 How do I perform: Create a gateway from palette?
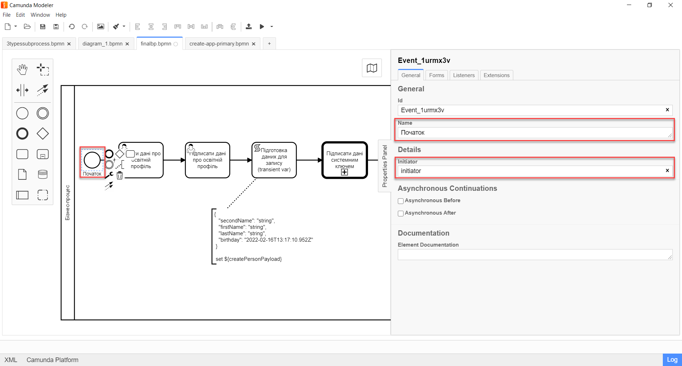[x=43, y=134]
